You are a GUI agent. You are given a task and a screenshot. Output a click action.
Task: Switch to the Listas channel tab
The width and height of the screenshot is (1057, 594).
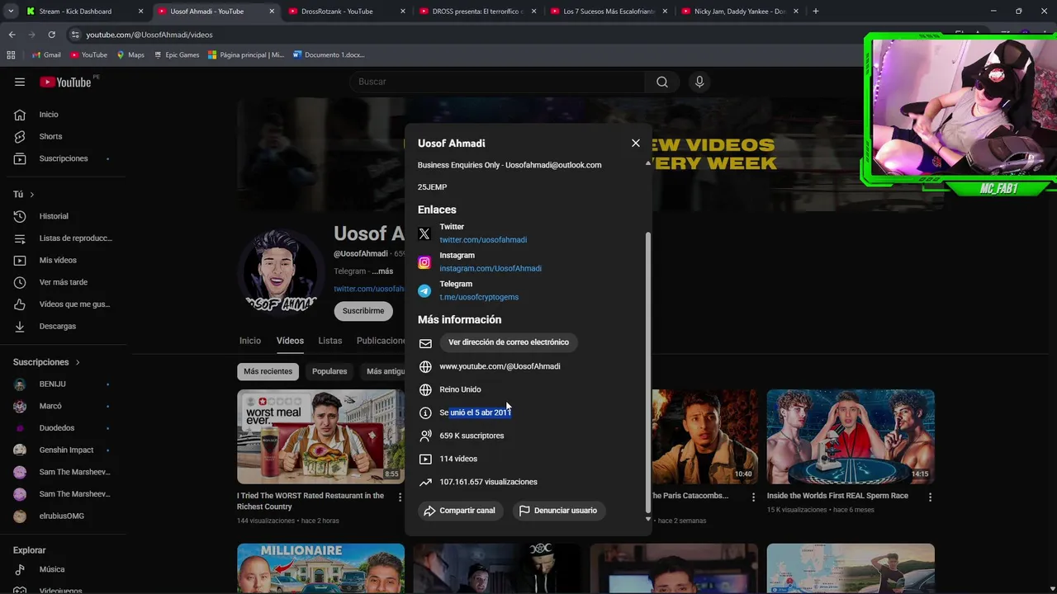coord(330,341)
